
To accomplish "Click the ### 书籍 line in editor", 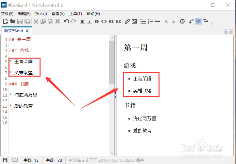I will pos(19,84).
